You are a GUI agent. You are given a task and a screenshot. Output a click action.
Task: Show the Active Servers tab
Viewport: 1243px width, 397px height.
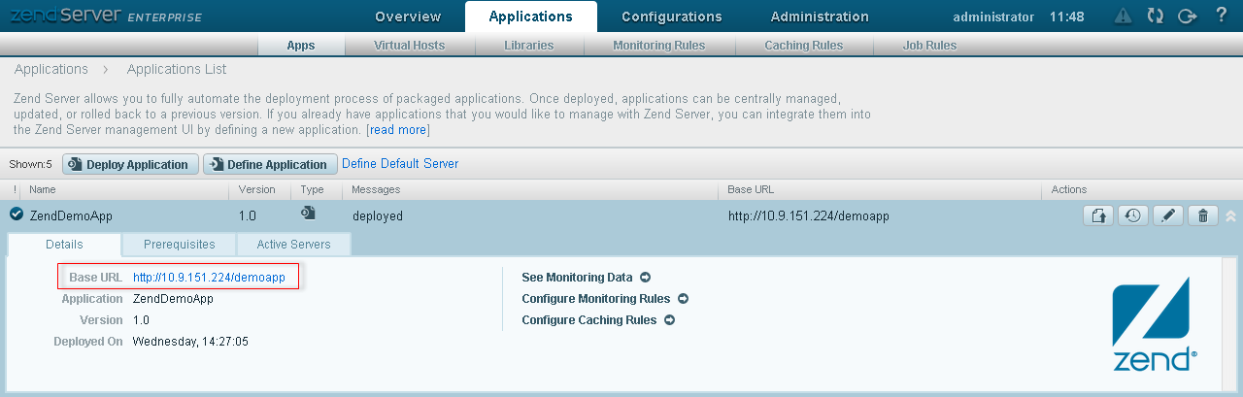tap(293, 245)
